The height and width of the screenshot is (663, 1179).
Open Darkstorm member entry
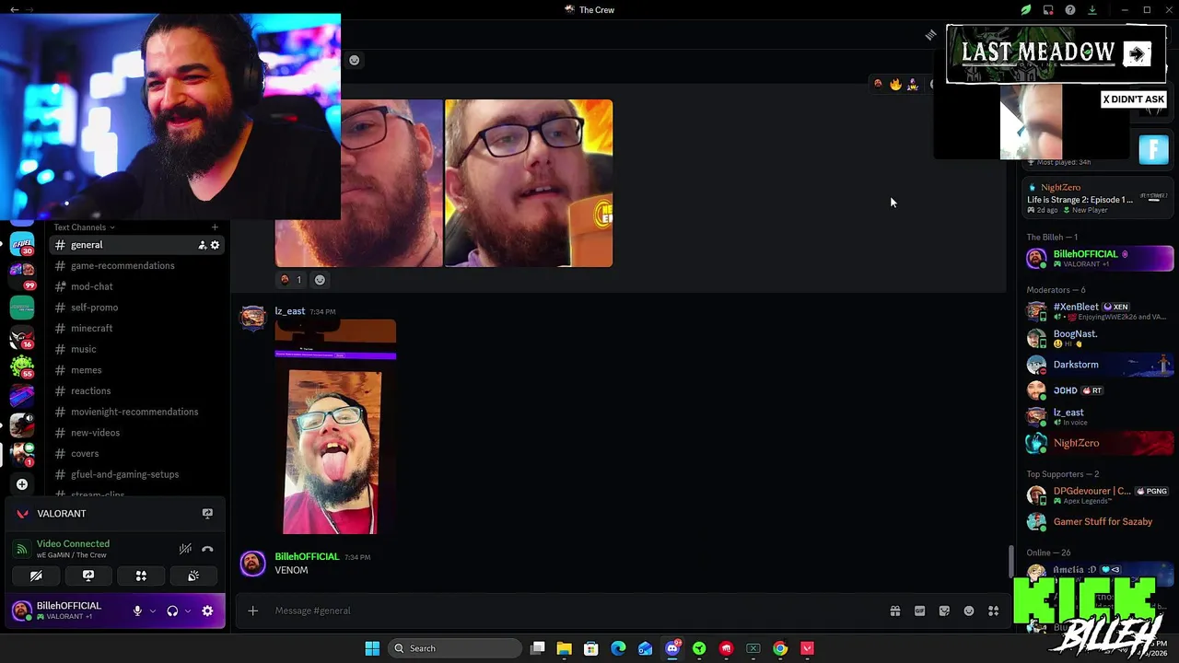tap(1100, 365)
